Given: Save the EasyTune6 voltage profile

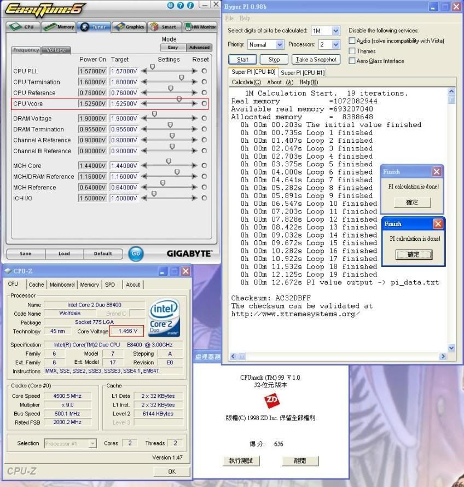Looking at the screenshot, I should [x=26, y=253].
